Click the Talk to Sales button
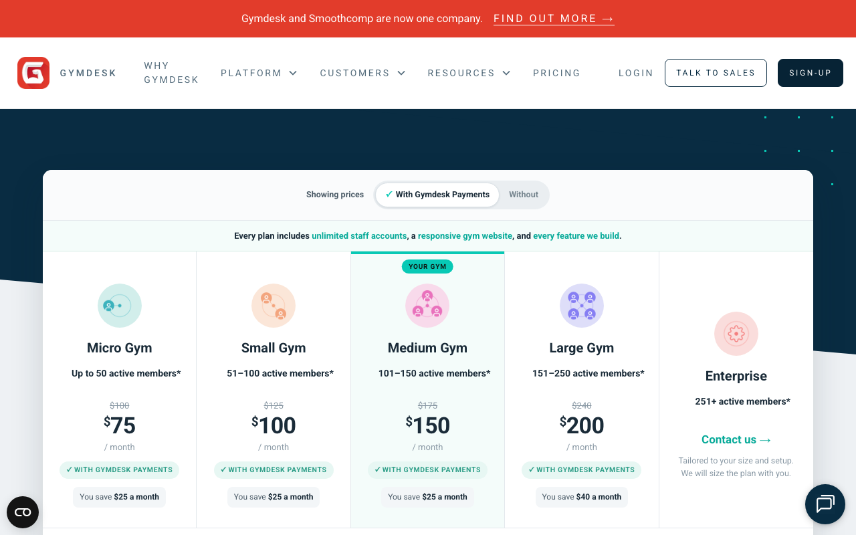 pyautogui.click(x=716, y=73)
